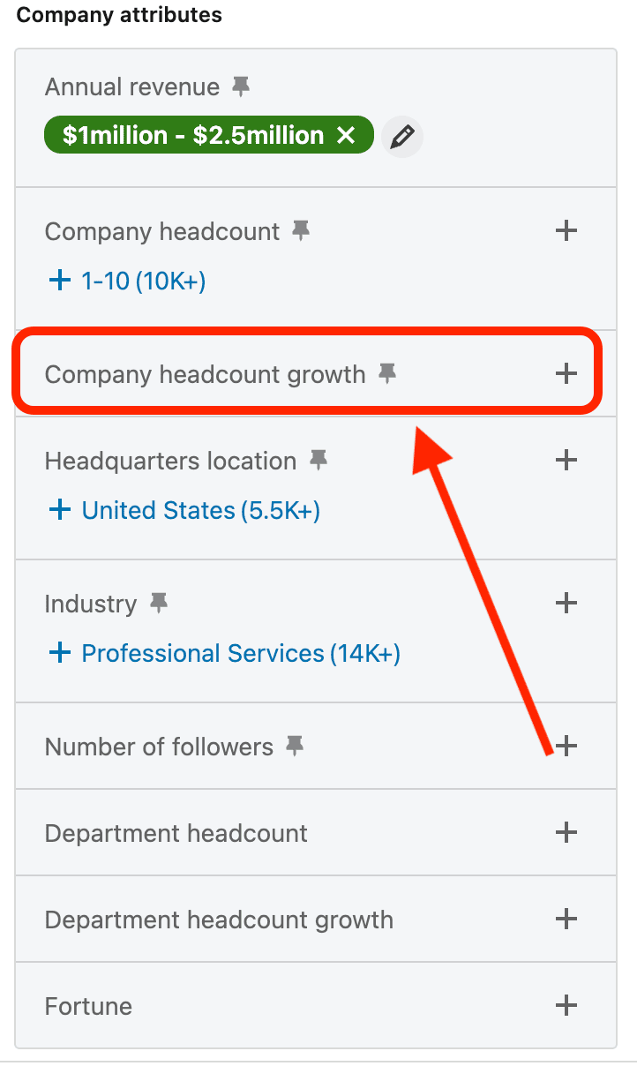Expand the Department headcount filter
The width and height of the screenshot is (637, 1066).
(x=566, y=833)
